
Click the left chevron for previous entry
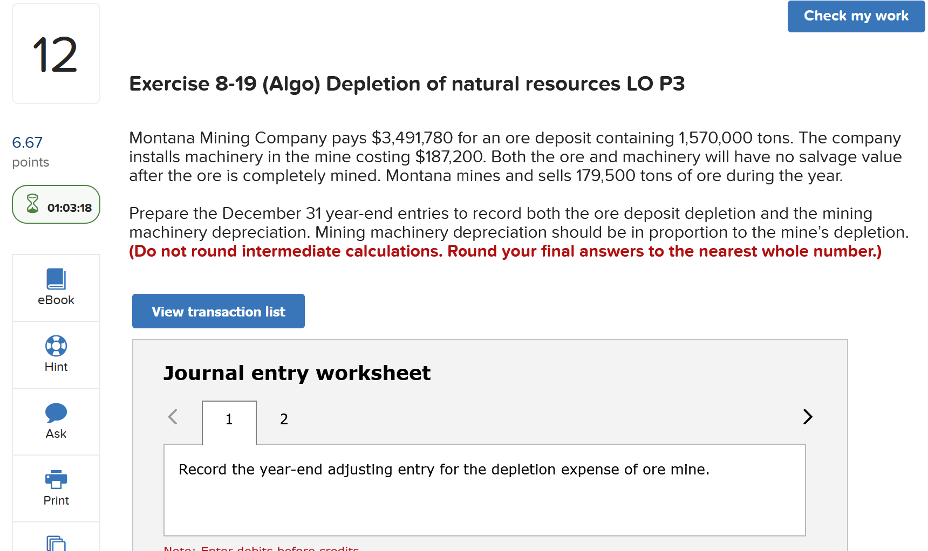[173, 417]
